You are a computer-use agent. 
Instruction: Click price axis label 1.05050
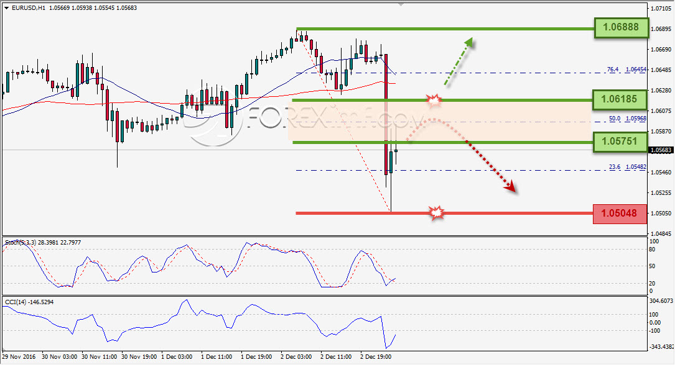tap(661, 214)
